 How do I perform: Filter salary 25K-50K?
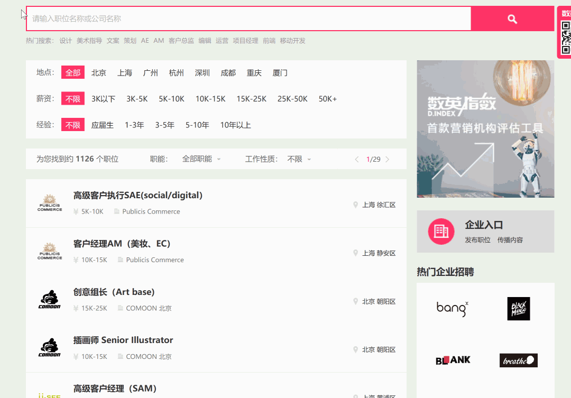pos(292,99)
